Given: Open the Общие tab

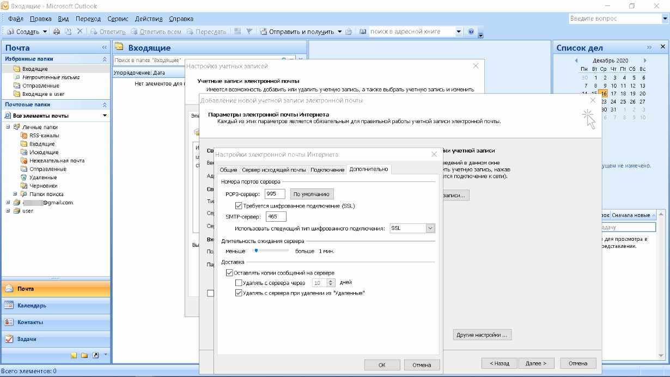Looking at the screenshot, I should tap(228, 170).
